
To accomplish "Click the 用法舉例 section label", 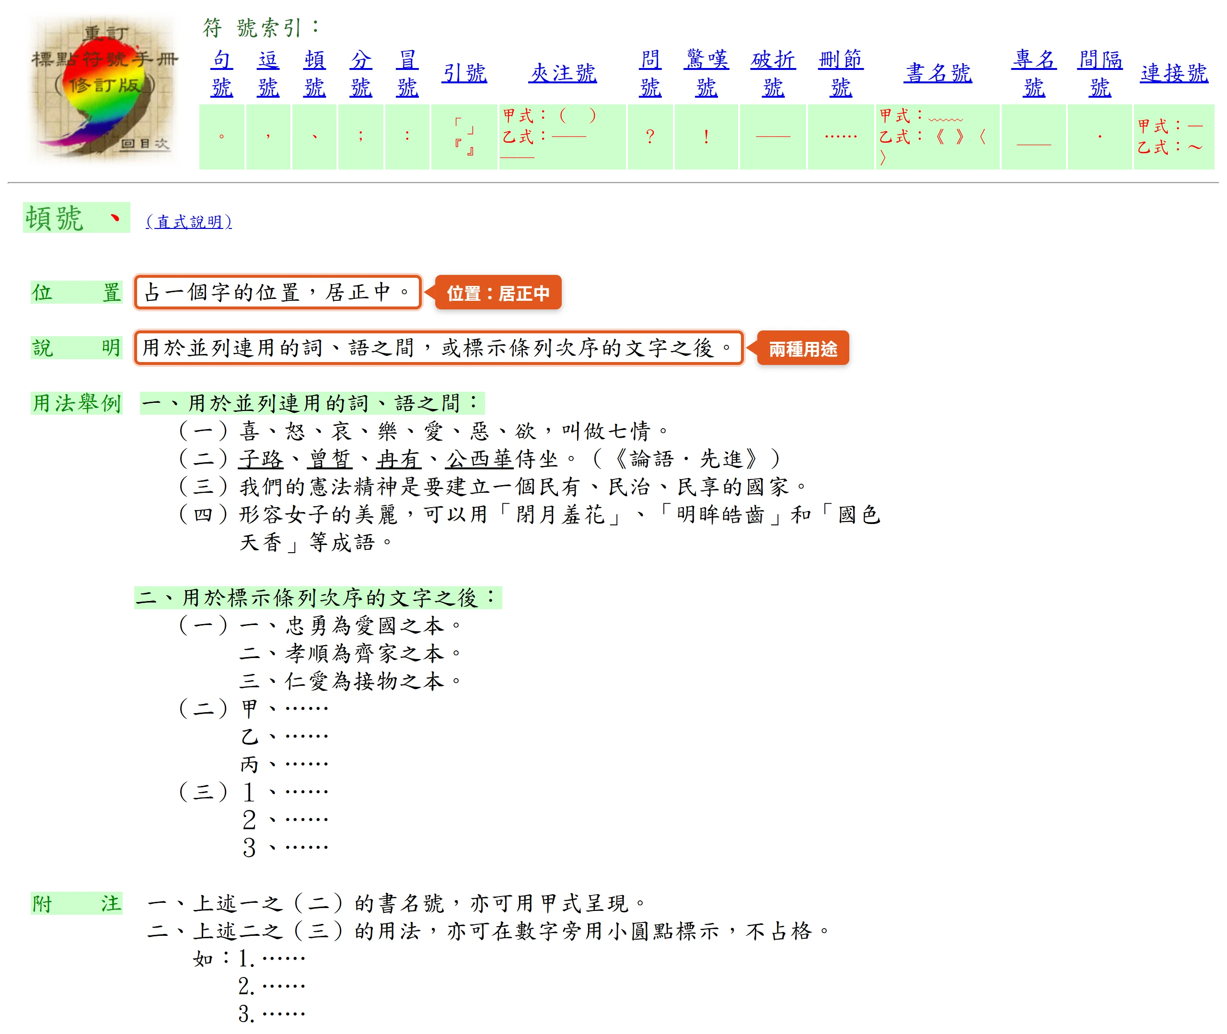I will (x=77, y=403).
